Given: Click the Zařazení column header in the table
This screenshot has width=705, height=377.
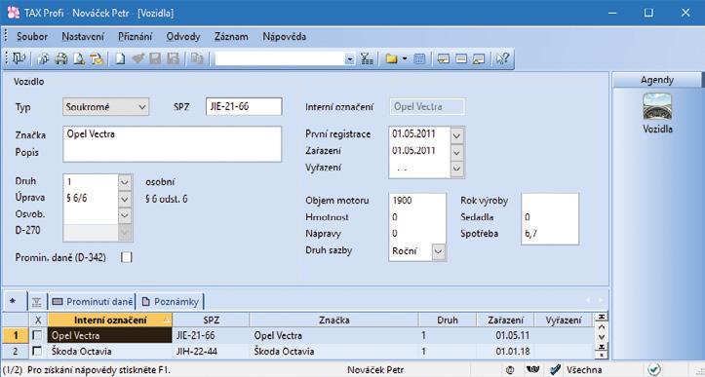Looking at the screenshot, I should coord(505,320).
